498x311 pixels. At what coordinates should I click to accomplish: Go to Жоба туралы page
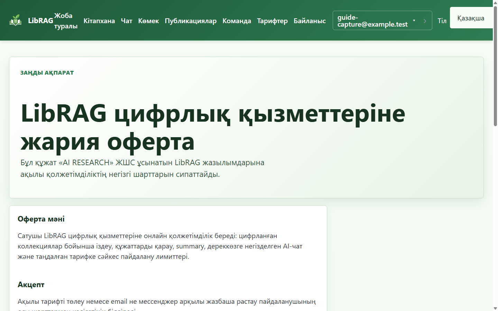click(x=66, y=21)
